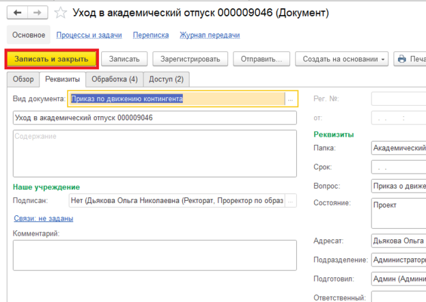Viewport: 426px width, 302px height.
Task: Click the back navigation arrow
Action: (17, 13)
